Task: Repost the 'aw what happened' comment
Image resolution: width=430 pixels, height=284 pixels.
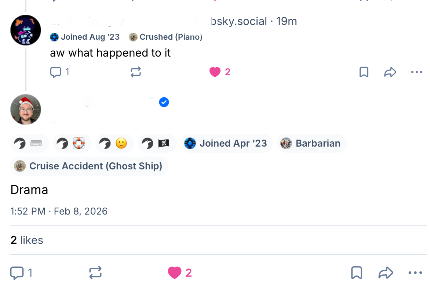Action: click(136, 72)
